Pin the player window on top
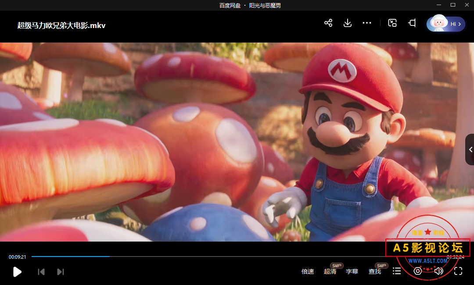The width and height of the screenshot is (474, 285). (x=412, y=23)
